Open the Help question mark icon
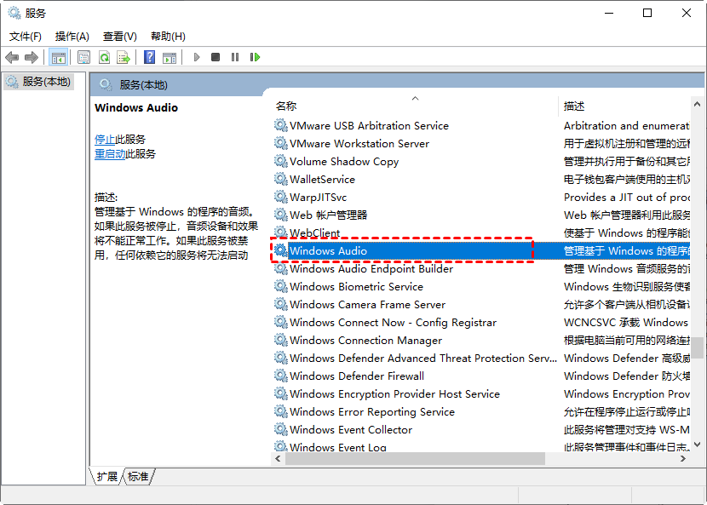 pyautogui.click(x=149, y=57)
